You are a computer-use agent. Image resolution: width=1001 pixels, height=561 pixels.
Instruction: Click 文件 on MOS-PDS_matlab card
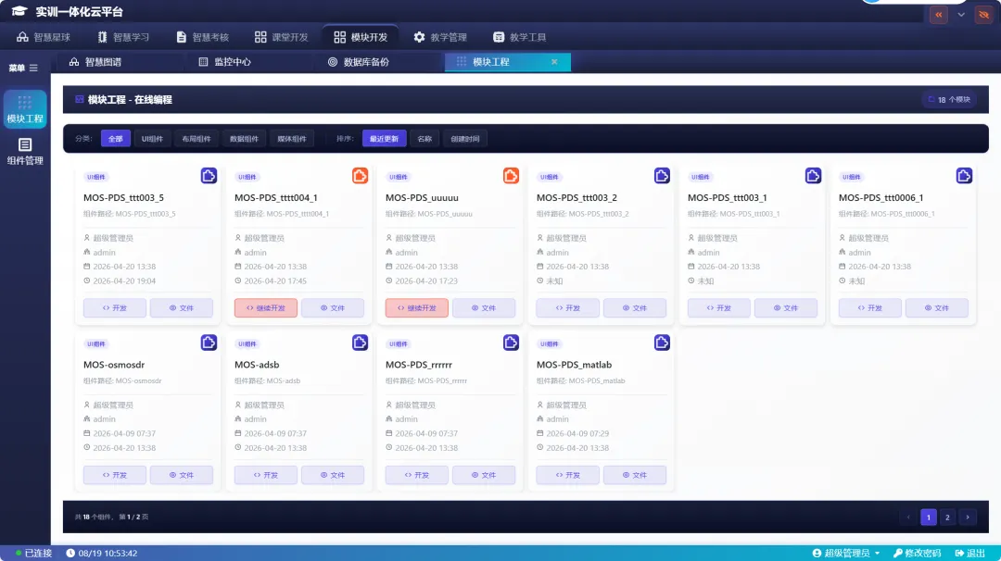tap(635, 475)
